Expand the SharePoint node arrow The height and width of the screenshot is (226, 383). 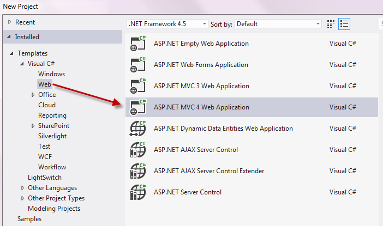(x=33, y=126)
